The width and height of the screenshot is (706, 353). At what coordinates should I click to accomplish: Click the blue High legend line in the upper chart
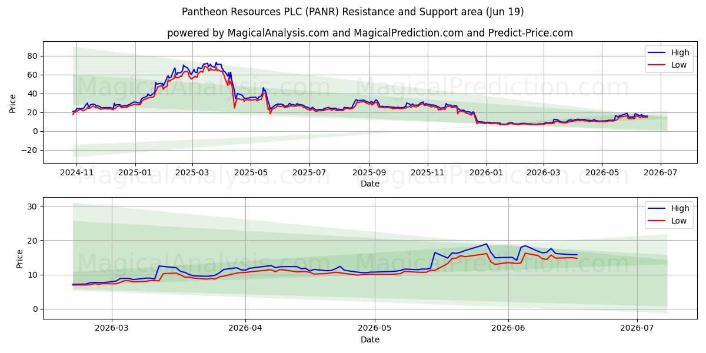click(x=657, y=53)
